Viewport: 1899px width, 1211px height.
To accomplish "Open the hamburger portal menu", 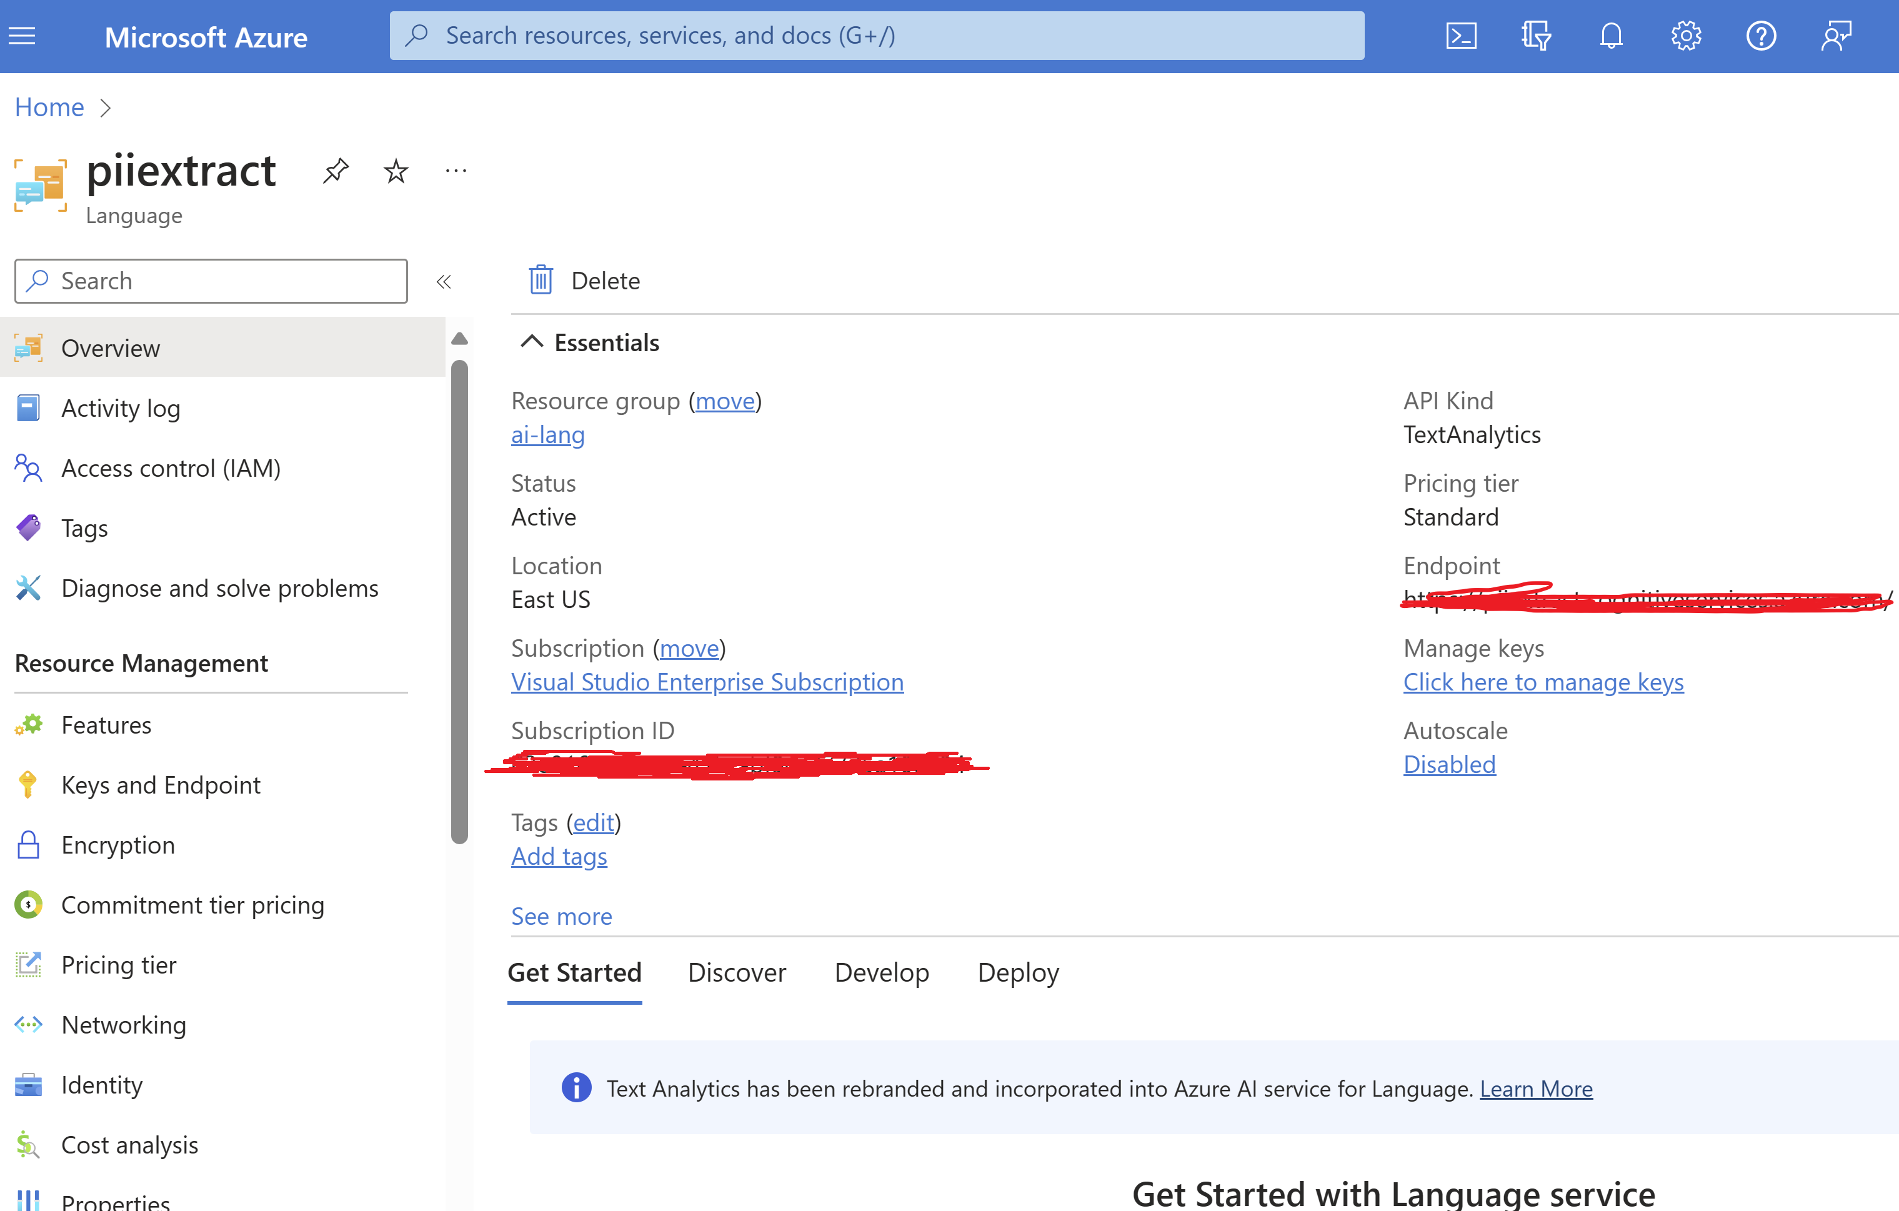I will pyautogui.click(x=22, y=36).
